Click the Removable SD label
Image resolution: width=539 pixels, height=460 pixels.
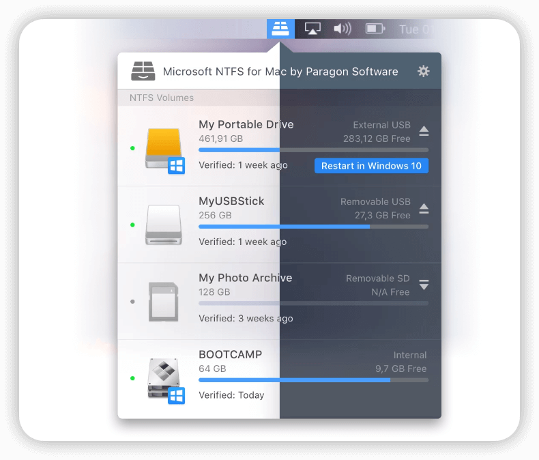[x=378, y=278]
